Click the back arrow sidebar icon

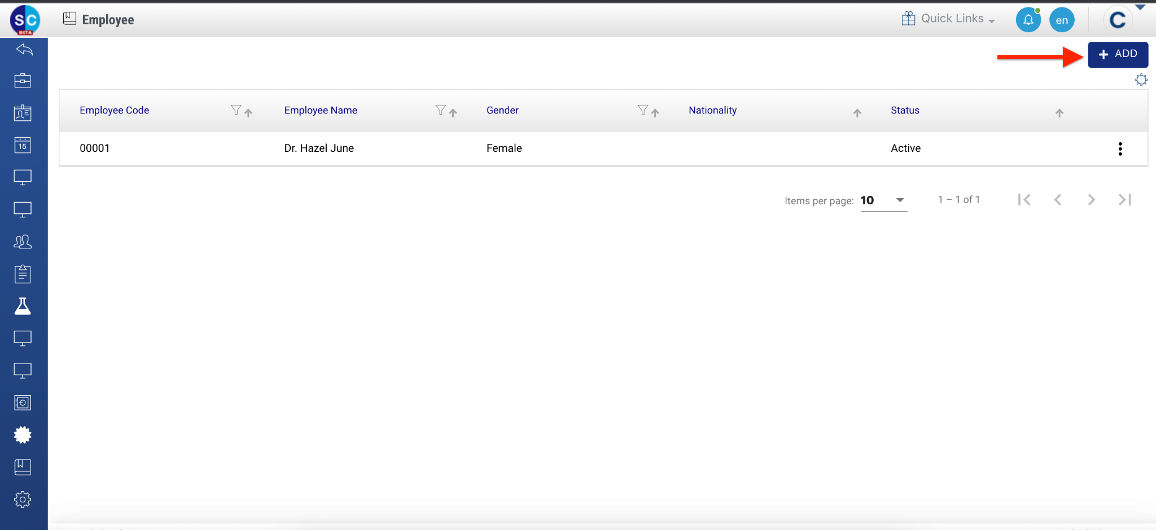[x=24, y=50]
